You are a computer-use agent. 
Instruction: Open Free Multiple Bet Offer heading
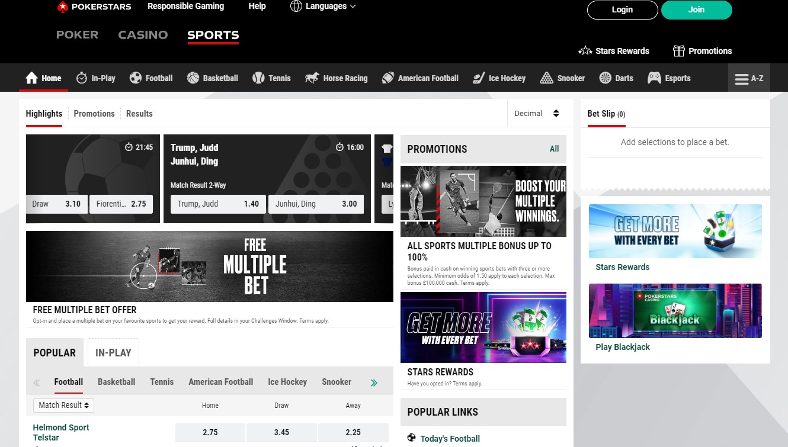coord(85,310)
